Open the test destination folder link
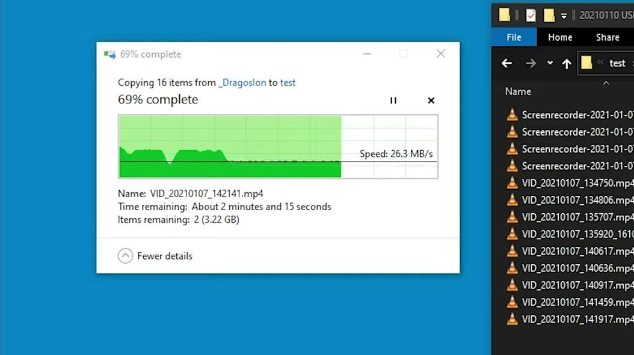 (288, 82)
